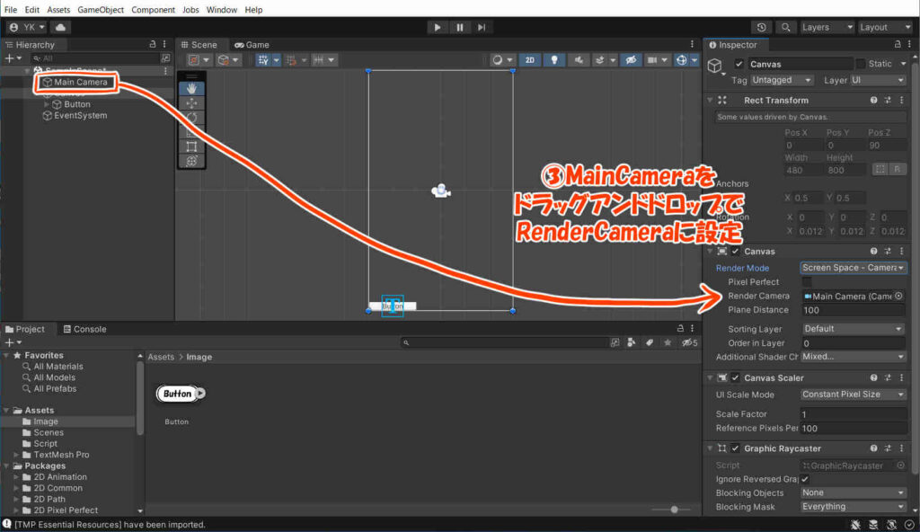
Task: Toggle the Graphic Raycaster component checkbox
Action: coord(735,448)
